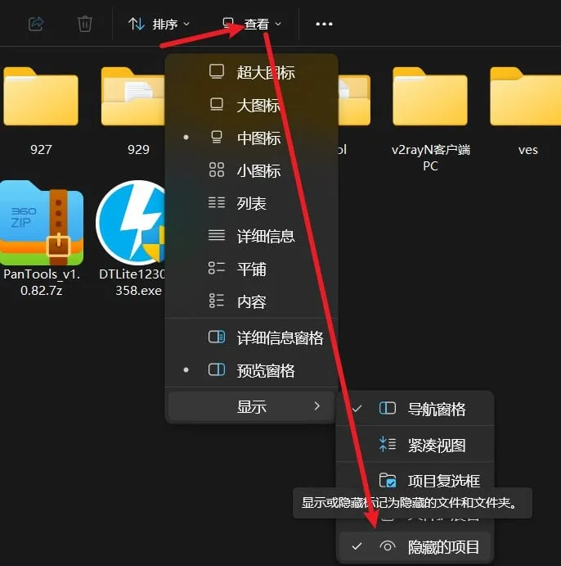Screen dimensions: 561x566
Task: Choose the 平铺 tiles view
Action: point(252,269)
